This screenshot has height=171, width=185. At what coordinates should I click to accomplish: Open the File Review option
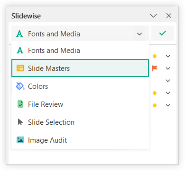click(80, 104)
